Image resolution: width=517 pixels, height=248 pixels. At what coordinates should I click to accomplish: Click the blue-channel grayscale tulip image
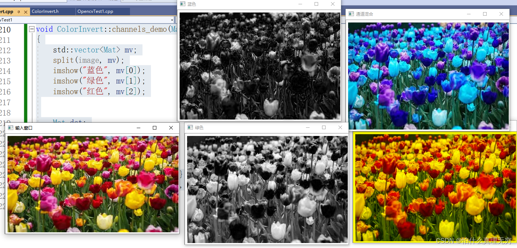[260, 66]
